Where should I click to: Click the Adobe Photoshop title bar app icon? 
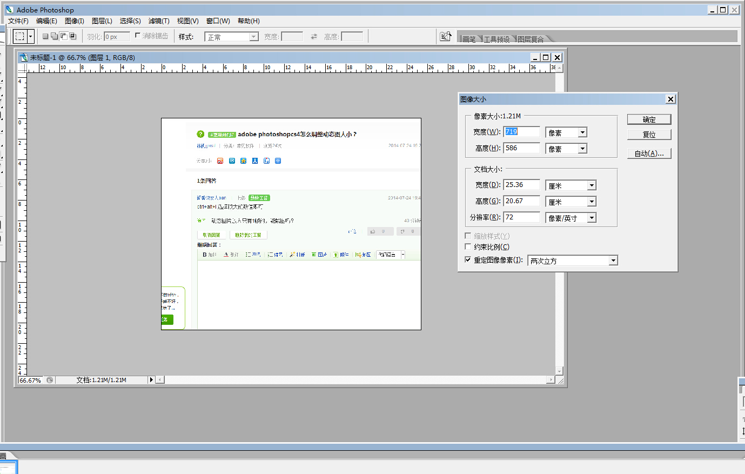pos(9,10)
